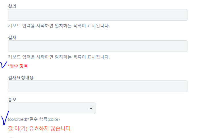Click the blue checkmark beside red 필수 항목
This screenshot has height=138, width=220.
point(3,64)
